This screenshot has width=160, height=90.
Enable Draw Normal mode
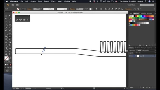coord(6,67)
